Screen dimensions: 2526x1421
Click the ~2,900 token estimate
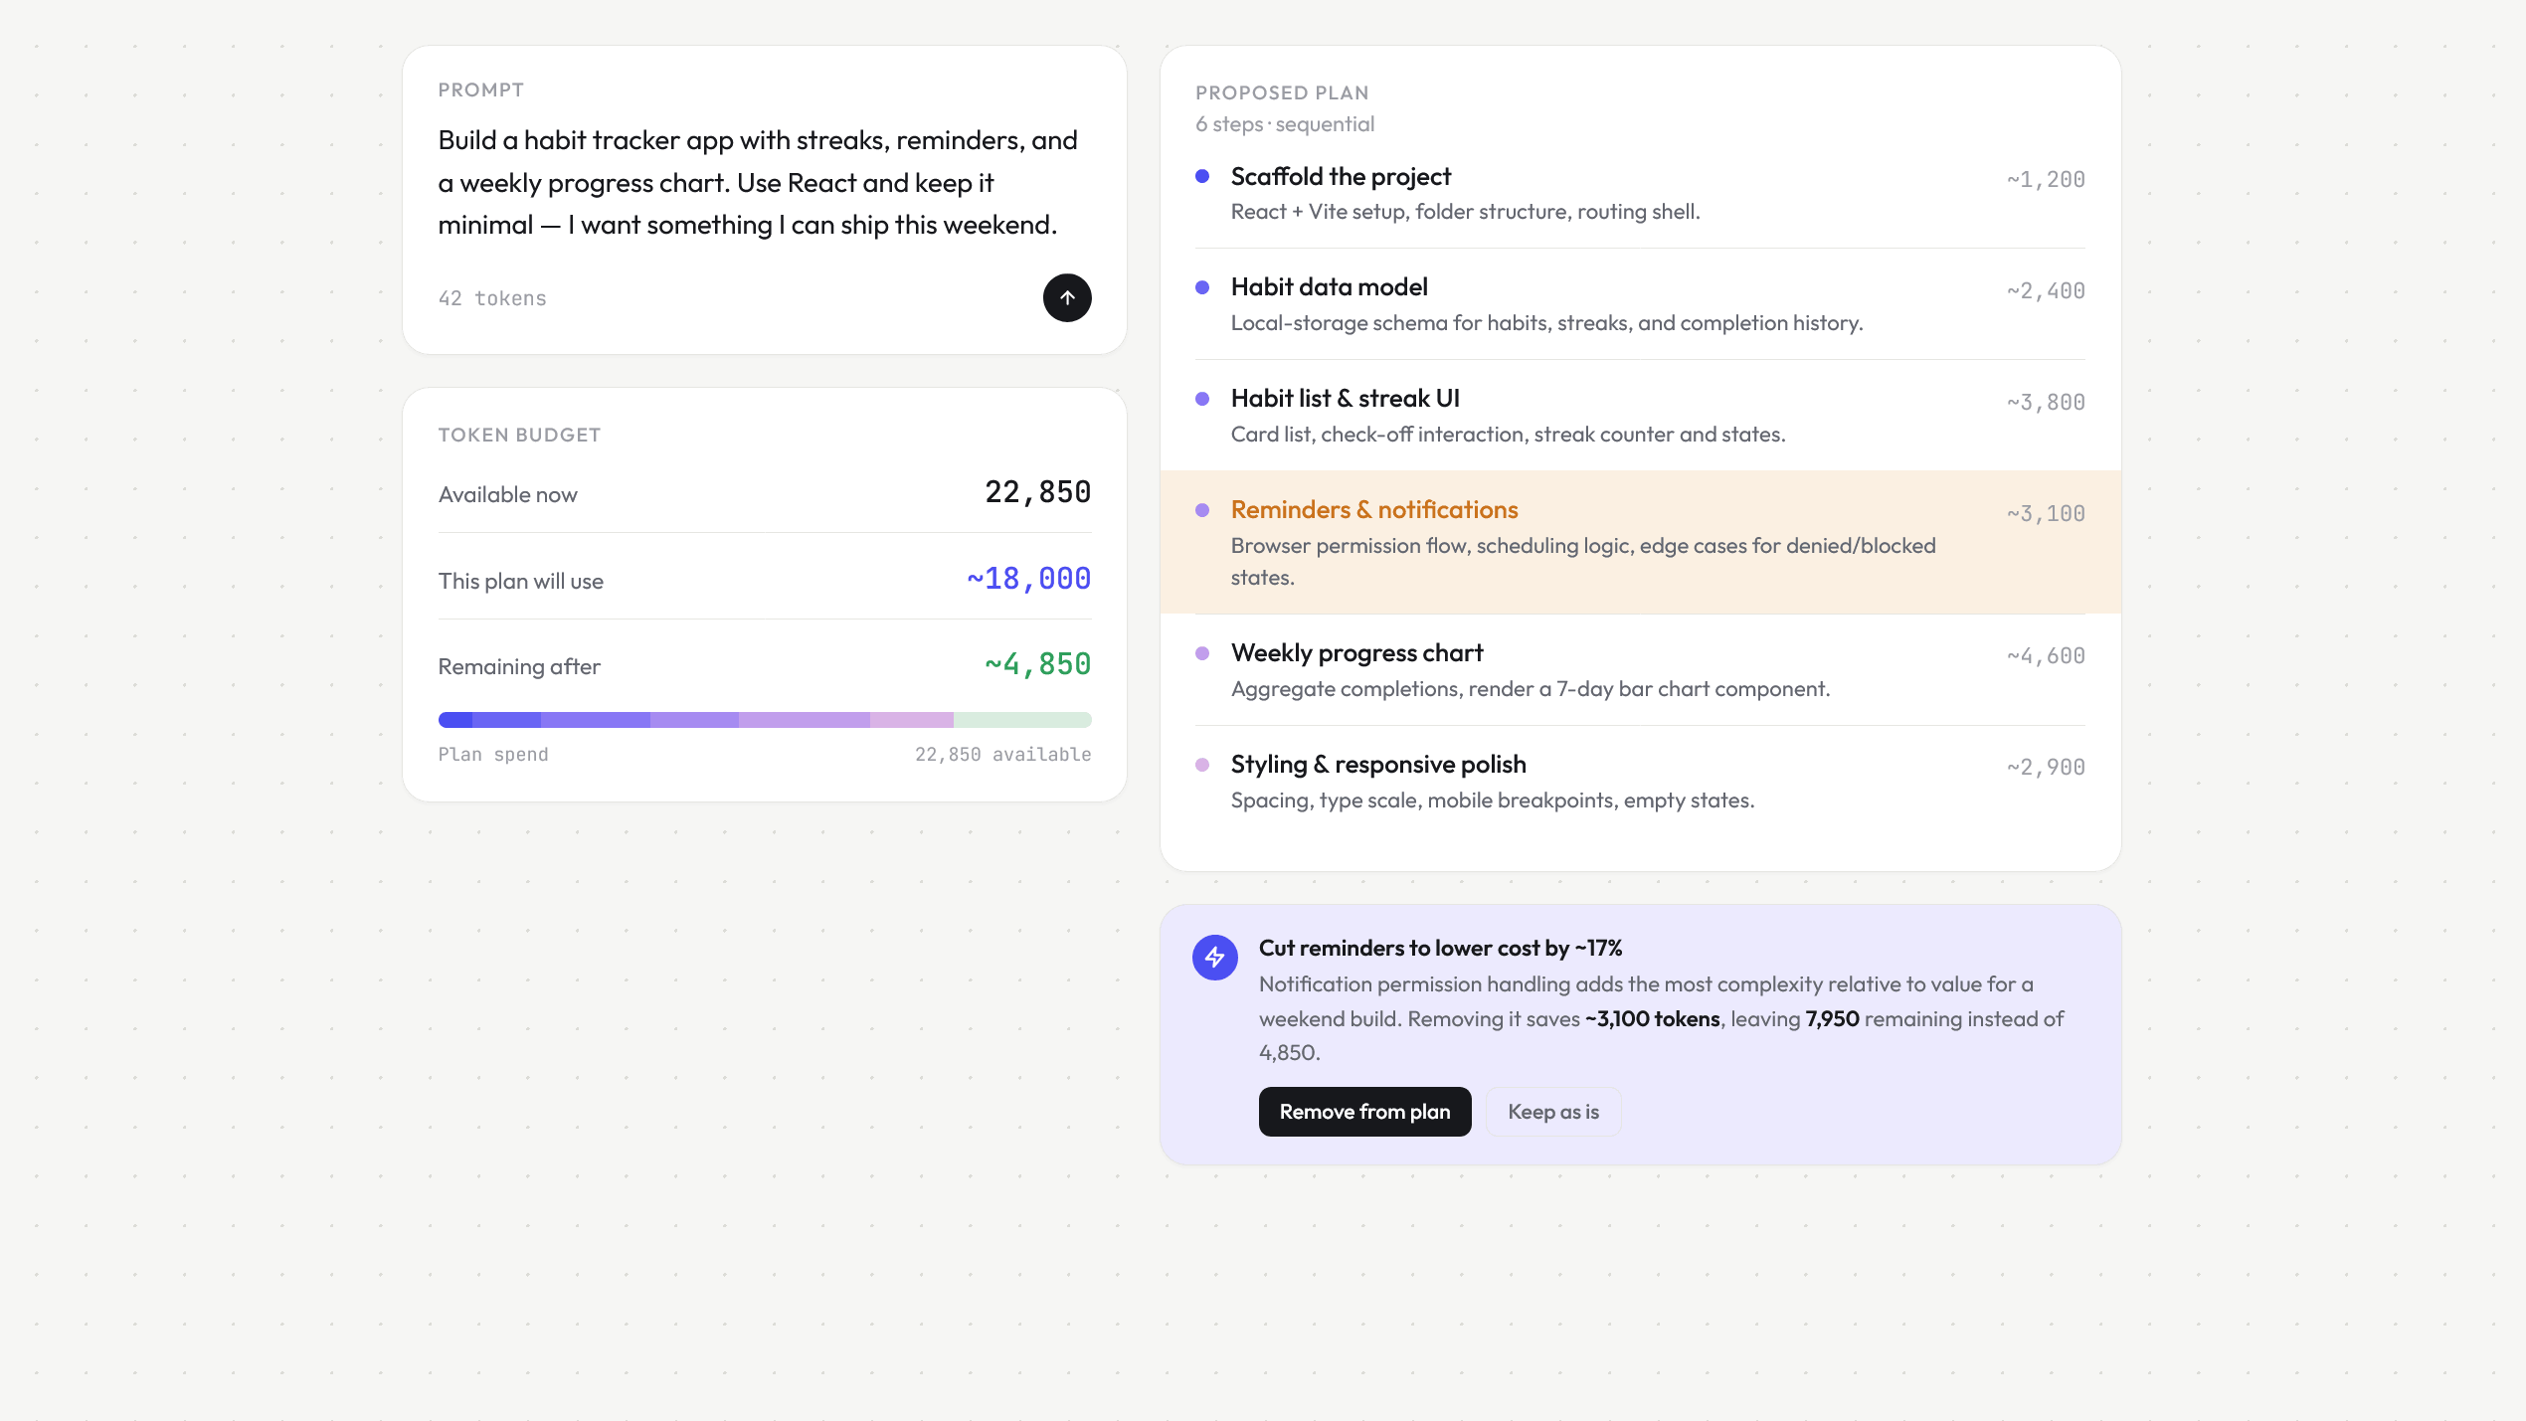click(x=2046, y=768)
